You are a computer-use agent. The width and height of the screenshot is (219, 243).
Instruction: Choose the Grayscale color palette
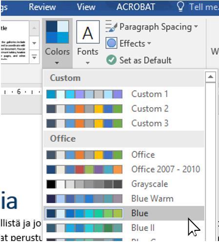pos(124,184)
